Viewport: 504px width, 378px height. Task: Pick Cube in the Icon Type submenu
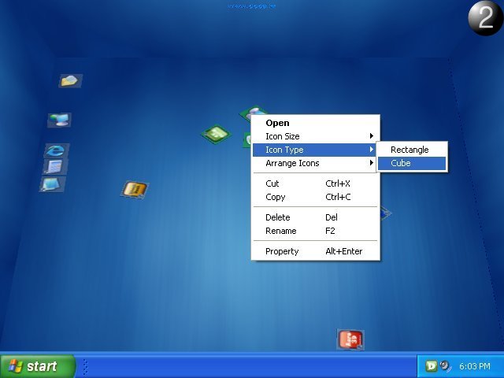coord(412,163)
